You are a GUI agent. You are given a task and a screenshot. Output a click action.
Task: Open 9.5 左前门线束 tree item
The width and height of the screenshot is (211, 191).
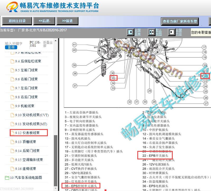pos(26,70)
